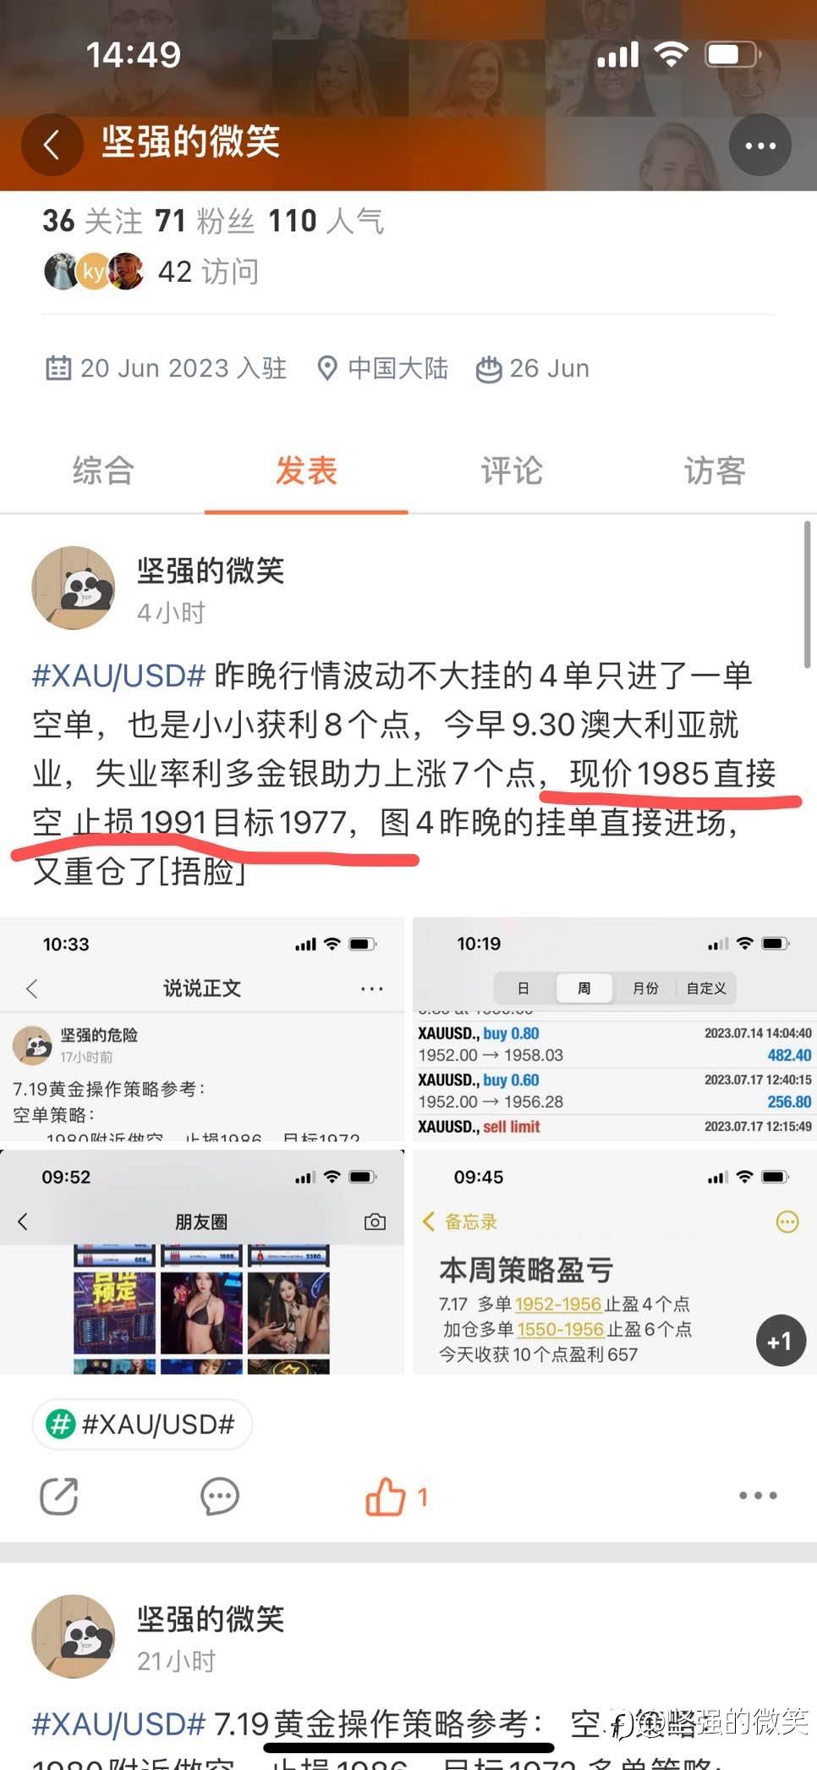Open more options dots under first post

point(758,1496)
